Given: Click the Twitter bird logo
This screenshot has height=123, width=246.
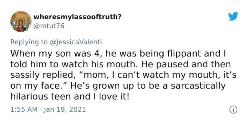Looking at the screenshot, I should 233,16.
